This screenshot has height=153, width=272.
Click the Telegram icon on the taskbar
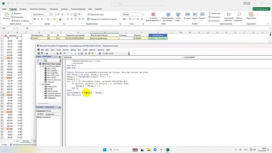click(155, 150)
